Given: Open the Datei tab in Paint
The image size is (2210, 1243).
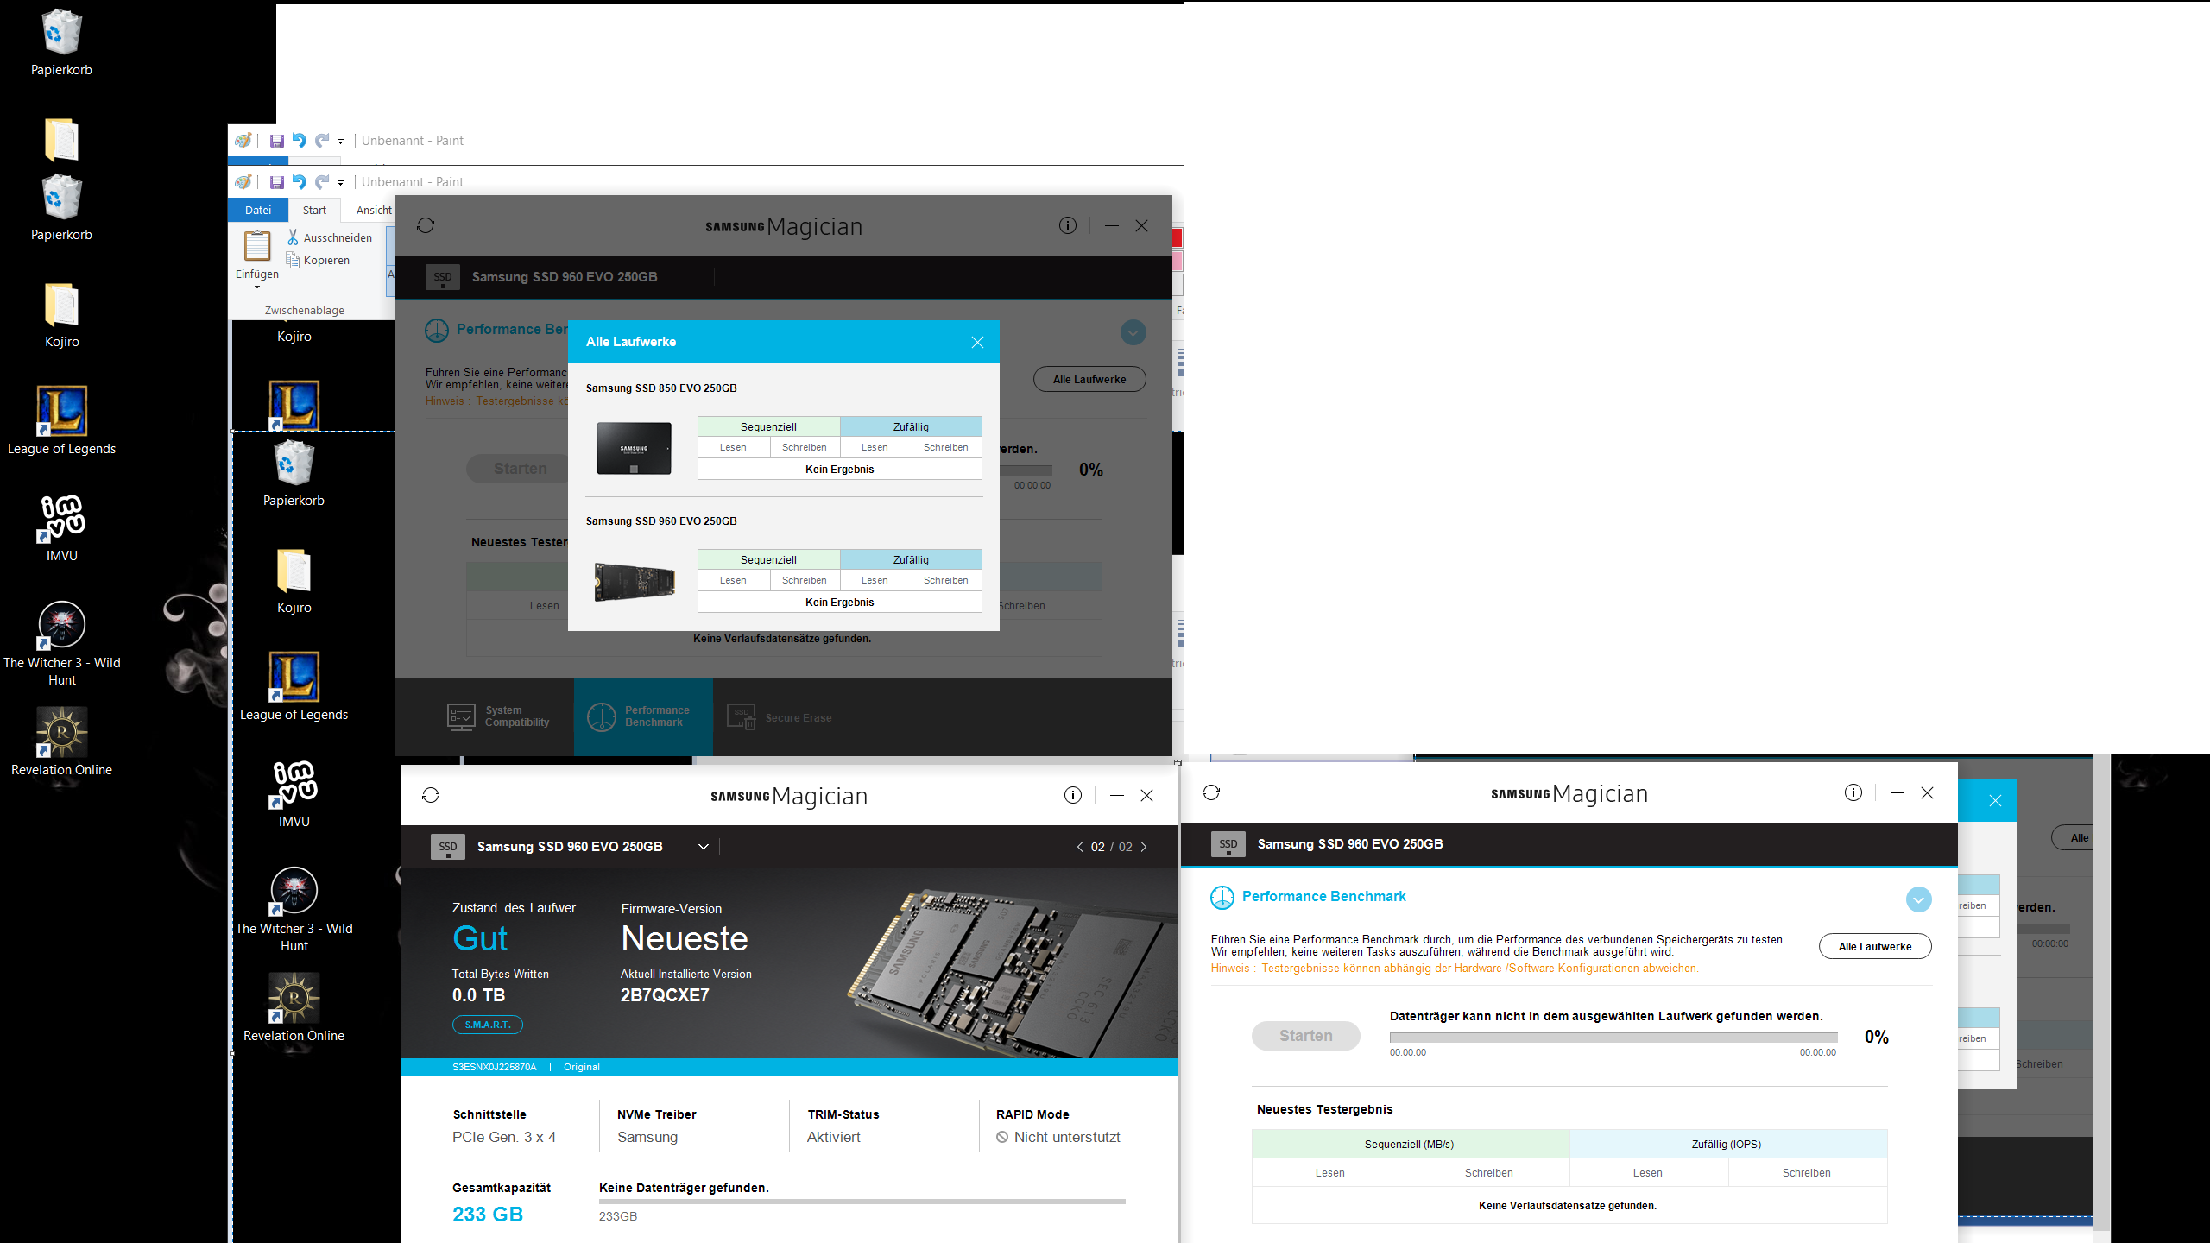Looking at the screenshot, I should [258, 210].
